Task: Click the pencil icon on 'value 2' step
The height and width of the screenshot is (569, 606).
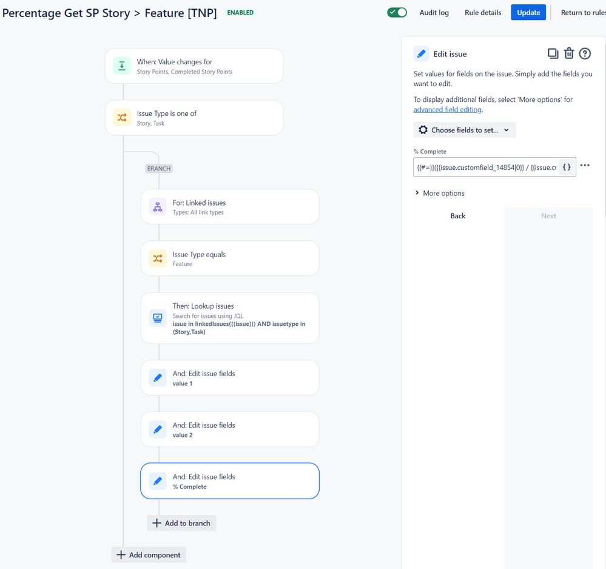Action: tap(158, 429)
